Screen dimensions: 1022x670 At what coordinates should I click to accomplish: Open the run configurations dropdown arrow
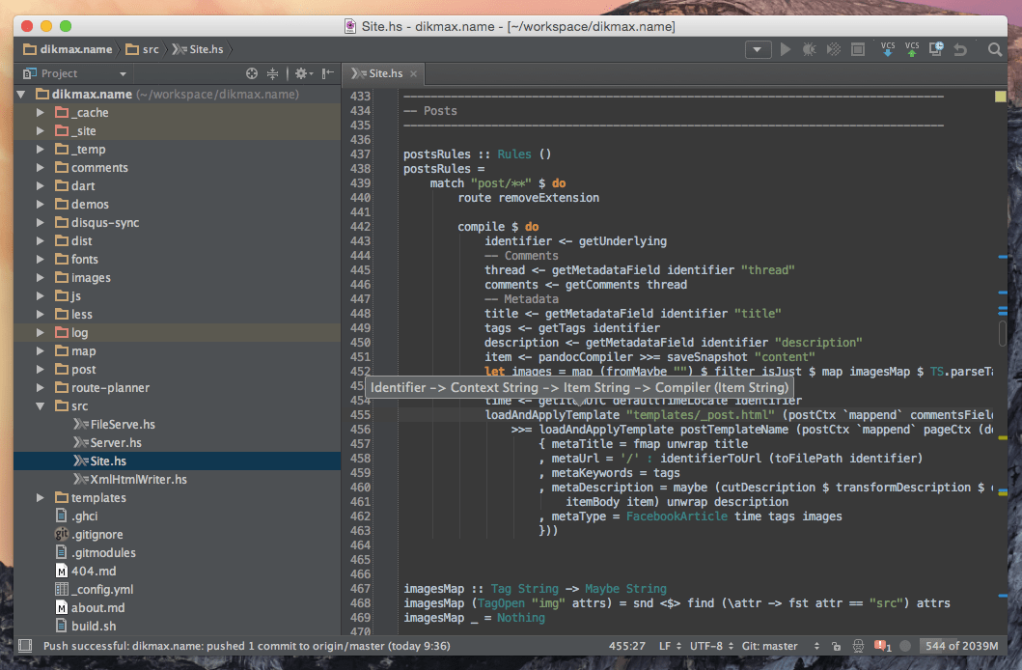point(758,49)
